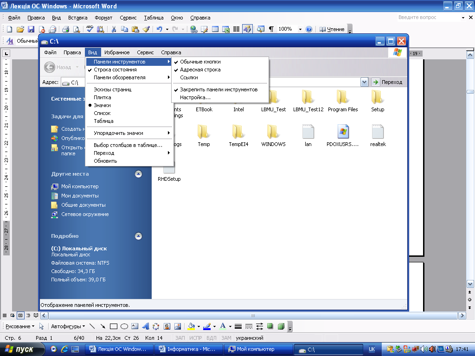Click the Text Box icon in Drawing toolbar

[x=135, y=326]
